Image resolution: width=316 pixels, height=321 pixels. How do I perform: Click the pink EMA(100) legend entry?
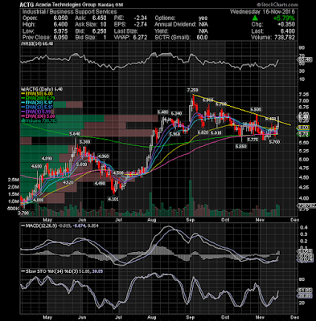coord(39,116)
